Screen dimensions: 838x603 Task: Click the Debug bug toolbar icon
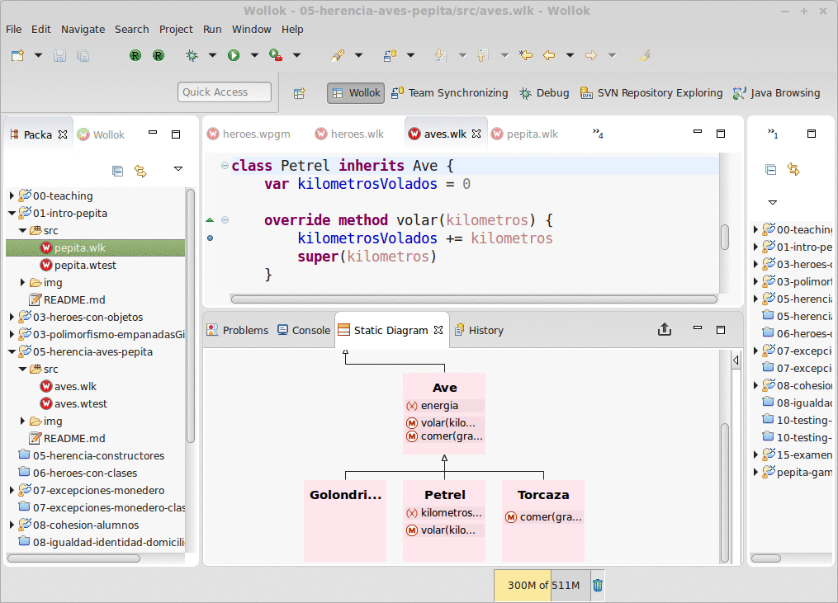(192, 55)
